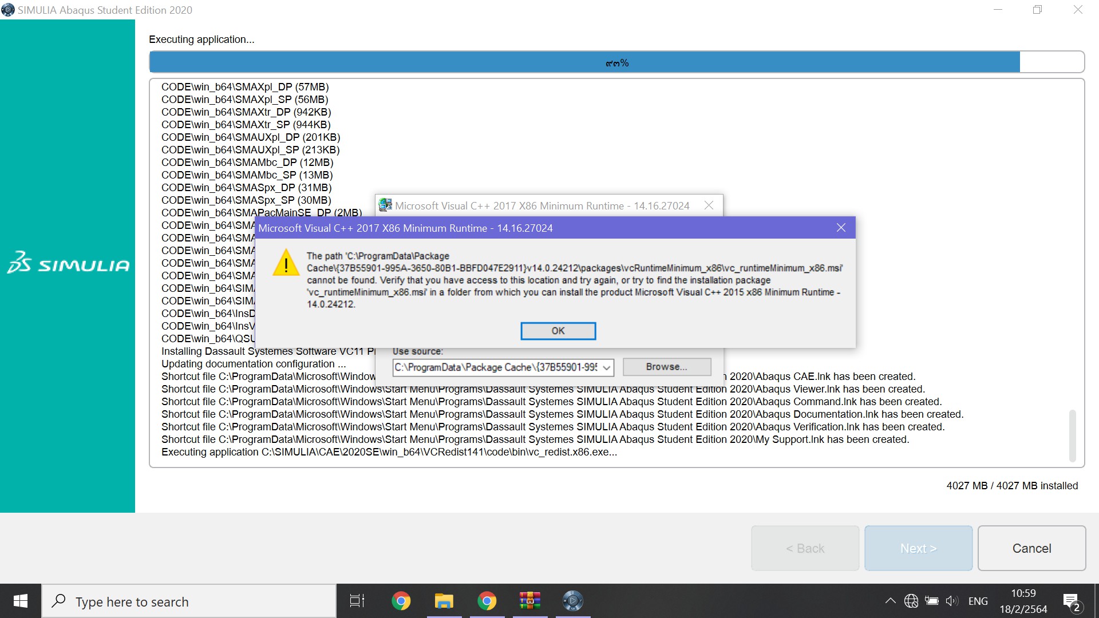This screenshot has height=618, width=1099.
Task: Click the Abaqus Verification.lnk shortcut log line
Action: [553, 427]
